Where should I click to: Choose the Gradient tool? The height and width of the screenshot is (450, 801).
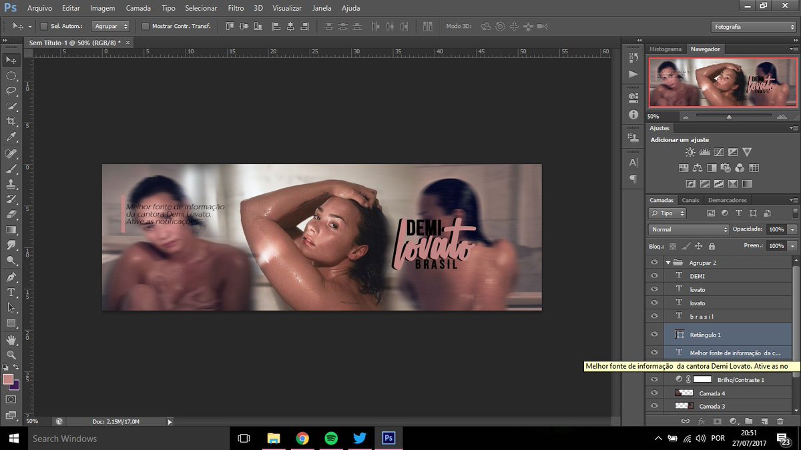click(11, 230)
